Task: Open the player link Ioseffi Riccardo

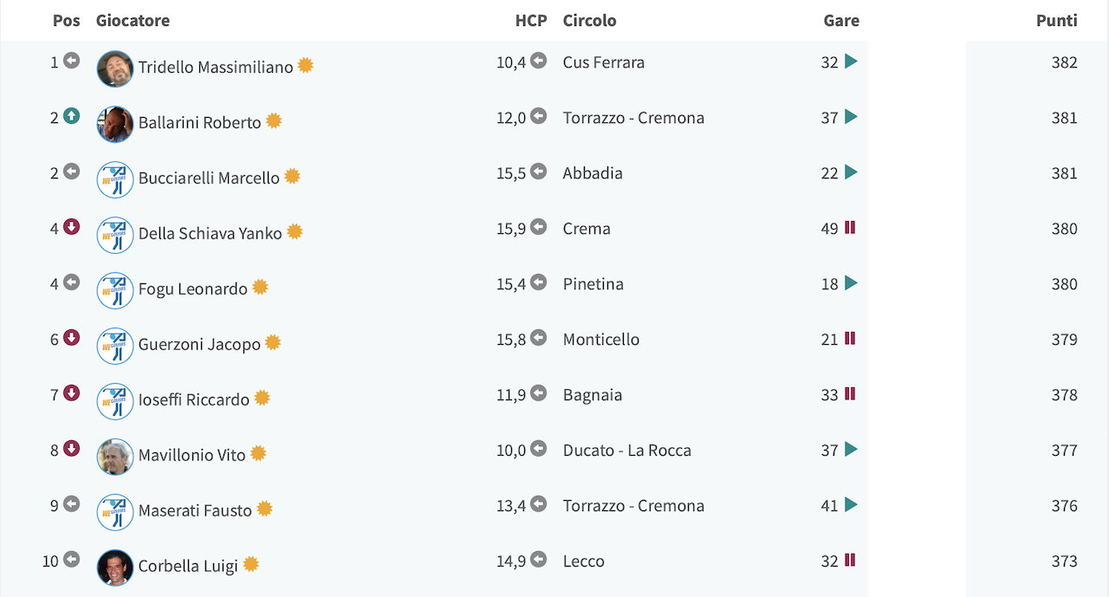Action: click(194, 399)
